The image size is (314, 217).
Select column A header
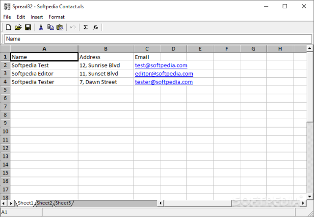[44, 49]
